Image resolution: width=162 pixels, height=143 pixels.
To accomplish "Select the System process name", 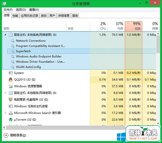I will pyautogui.click(x=19, y=73).
